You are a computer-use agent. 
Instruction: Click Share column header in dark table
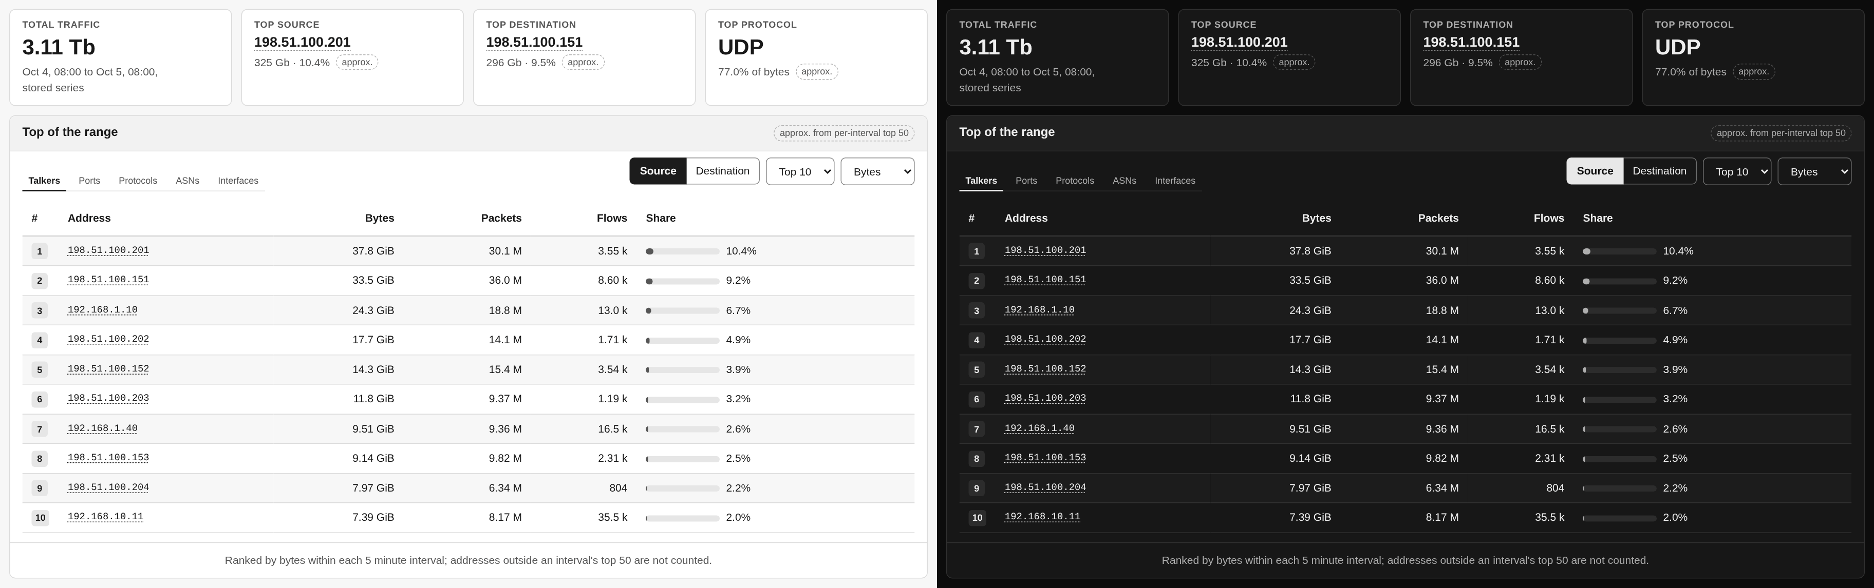(1598, 218)
